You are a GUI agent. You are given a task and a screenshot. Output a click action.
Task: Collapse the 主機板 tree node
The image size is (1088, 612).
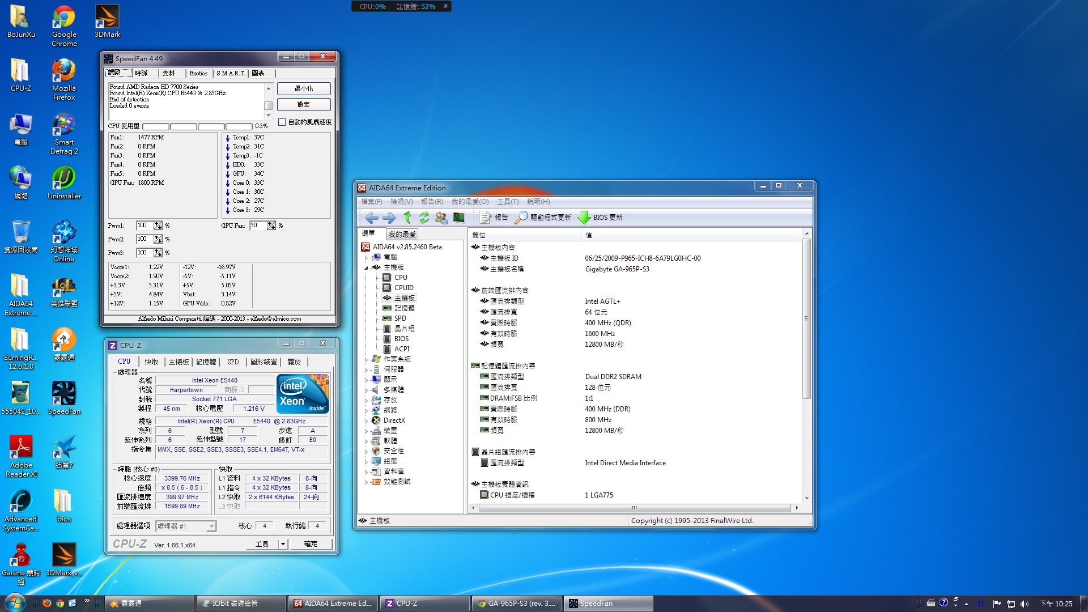366,267
